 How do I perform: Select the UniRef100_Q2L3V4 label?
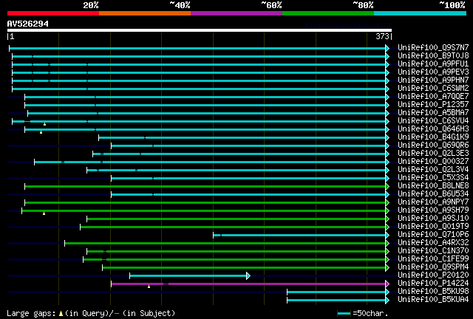click(x=433, y=169)
